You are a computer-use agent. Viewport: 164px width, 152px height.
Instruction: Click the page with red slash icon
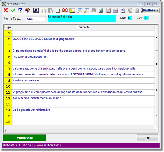[108, 10]
